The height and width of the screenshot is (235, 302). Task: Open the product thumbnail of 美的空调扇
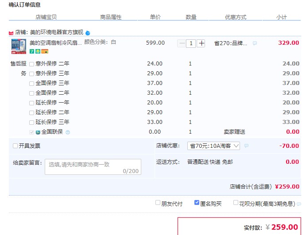click(19, 46)
